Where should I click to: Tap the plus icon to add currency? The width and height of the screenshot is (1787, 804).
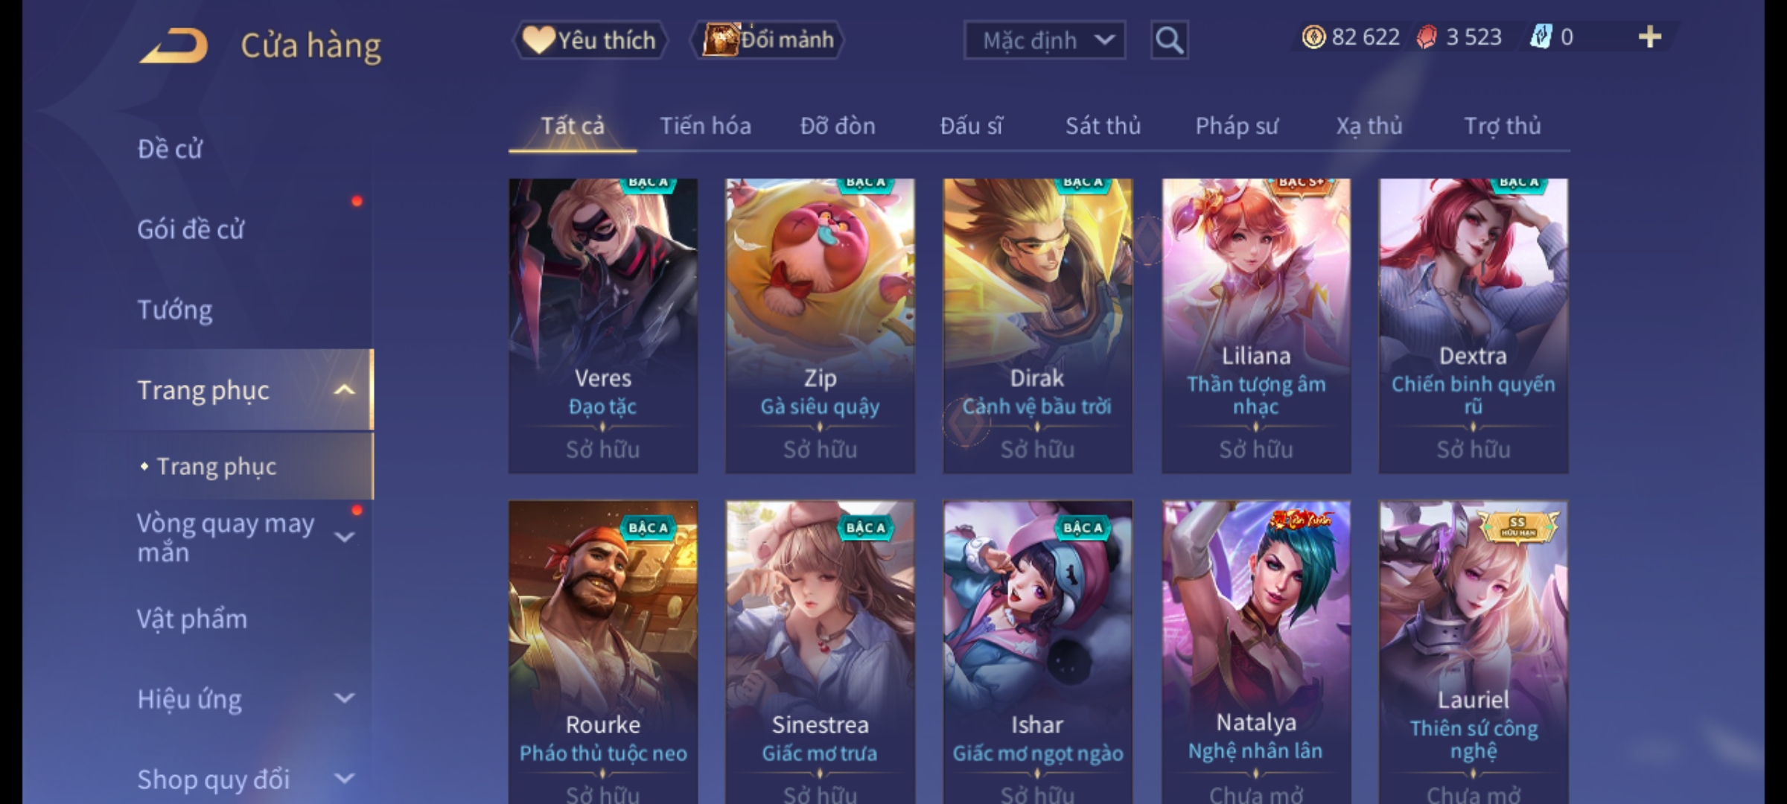[1650, 36]
